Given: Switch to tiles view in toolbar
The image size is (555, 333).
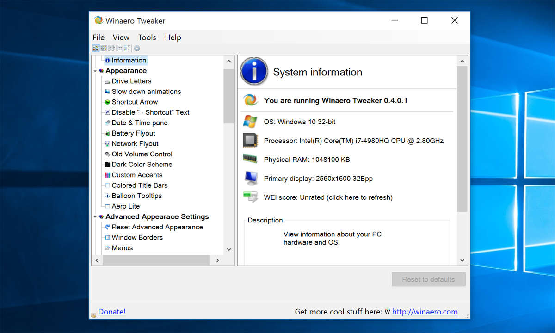Looking at the screenshot, I should [x=127, y=48].
